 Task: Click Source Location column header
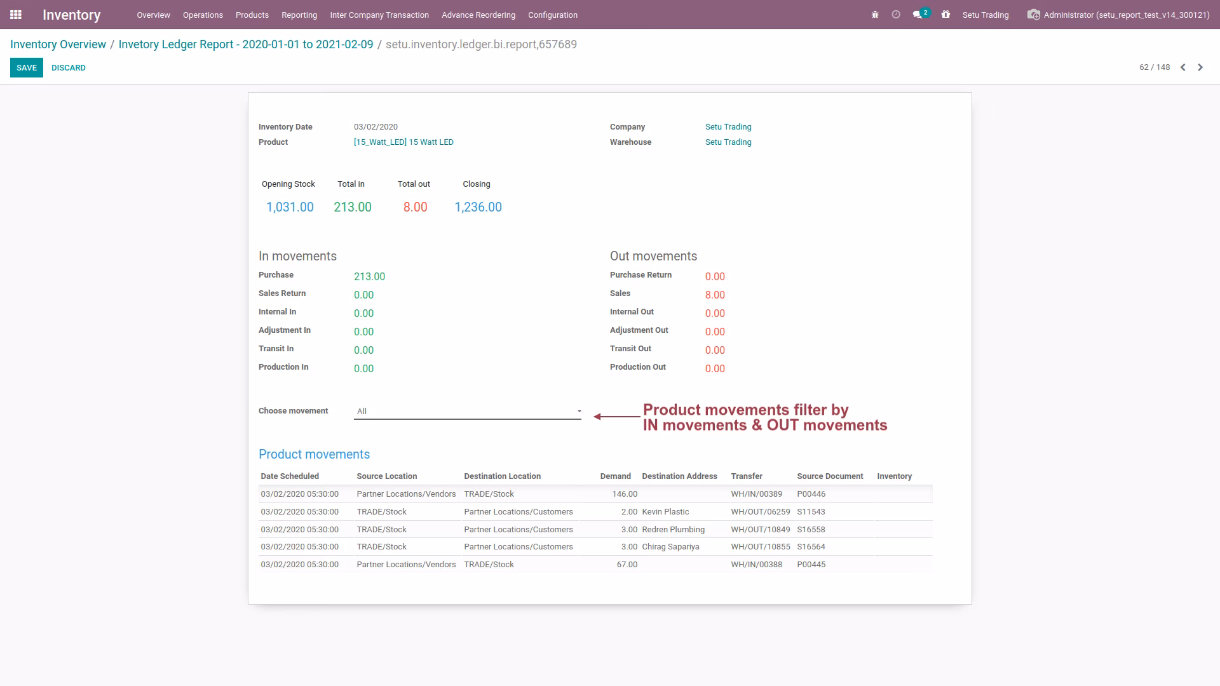pos(387,476)
